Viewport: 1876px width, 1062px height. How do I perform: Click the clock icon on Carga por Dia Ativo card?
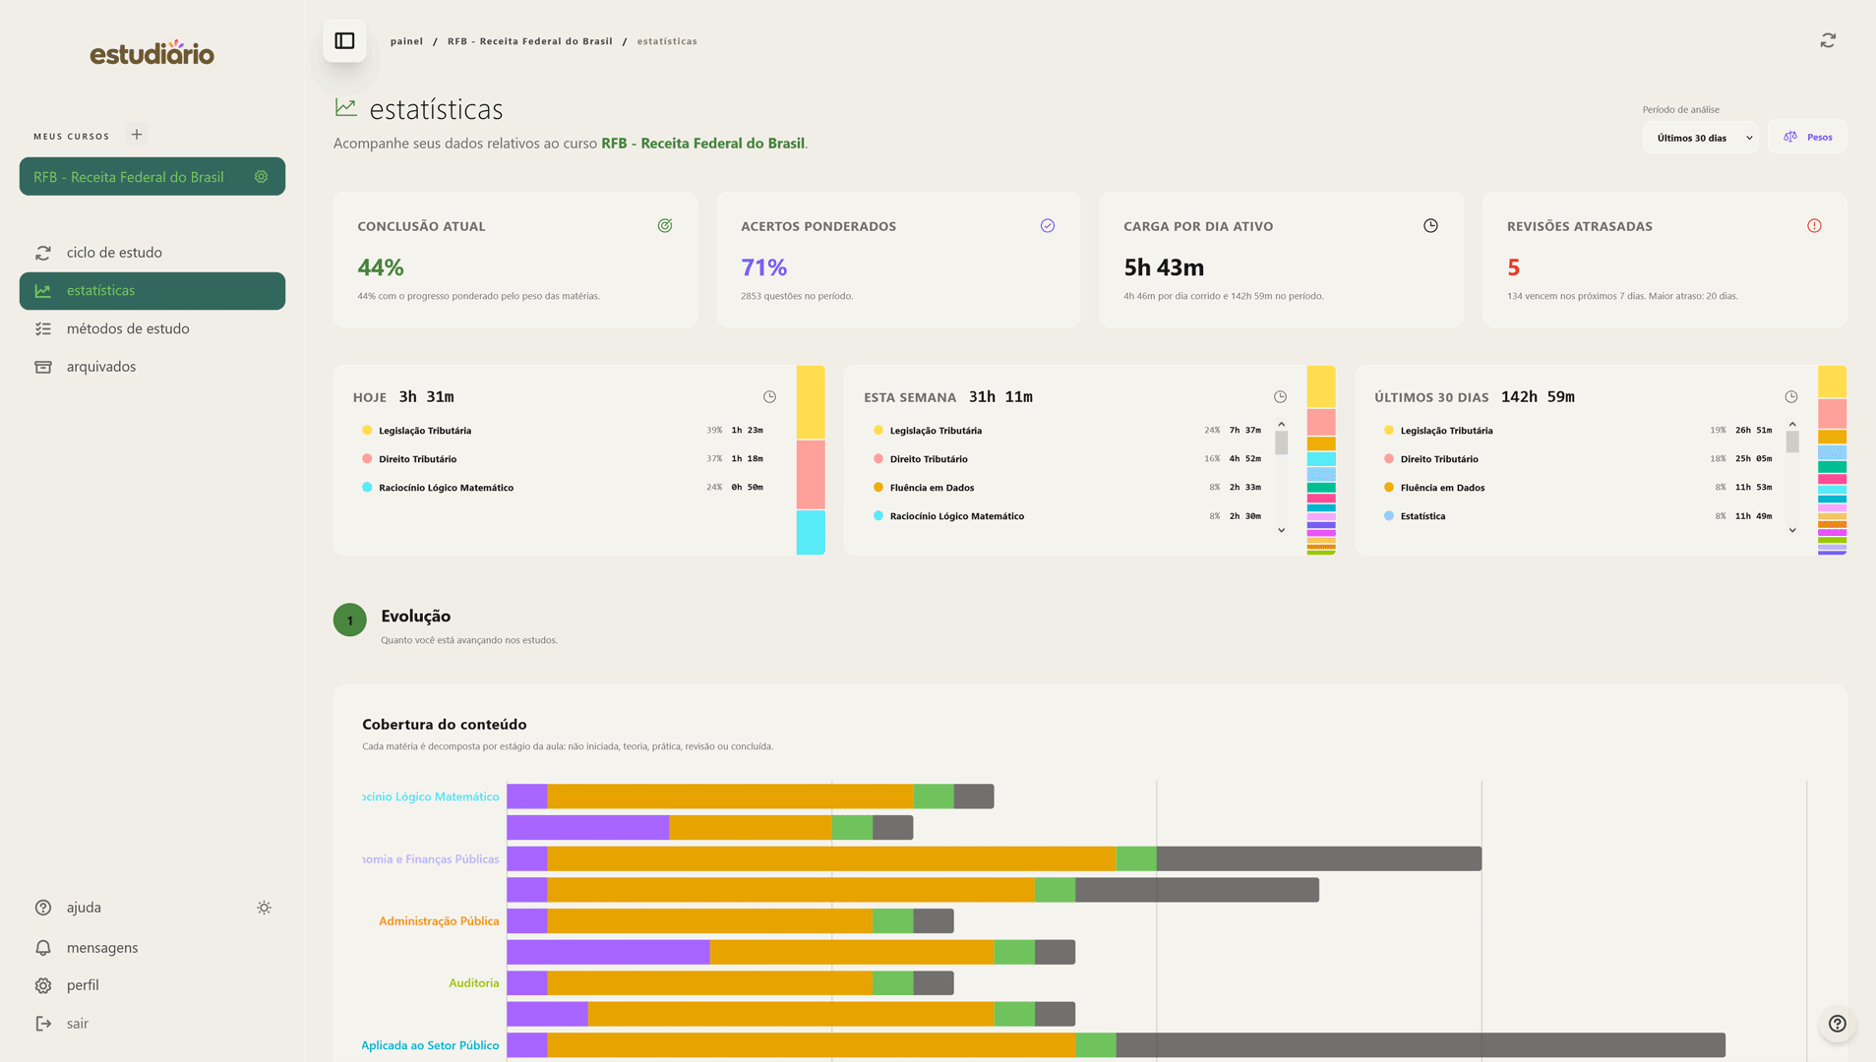[1430, 226]
